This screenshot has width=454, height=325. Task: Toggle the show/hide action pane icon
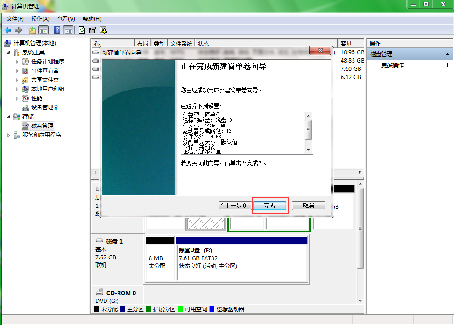pyautogui.click(x=68, y=30)
